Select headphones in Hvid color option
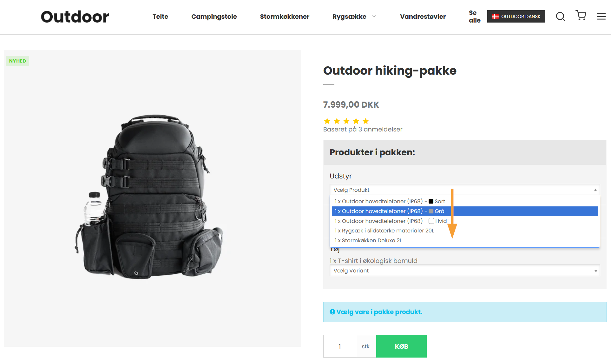 391,221
